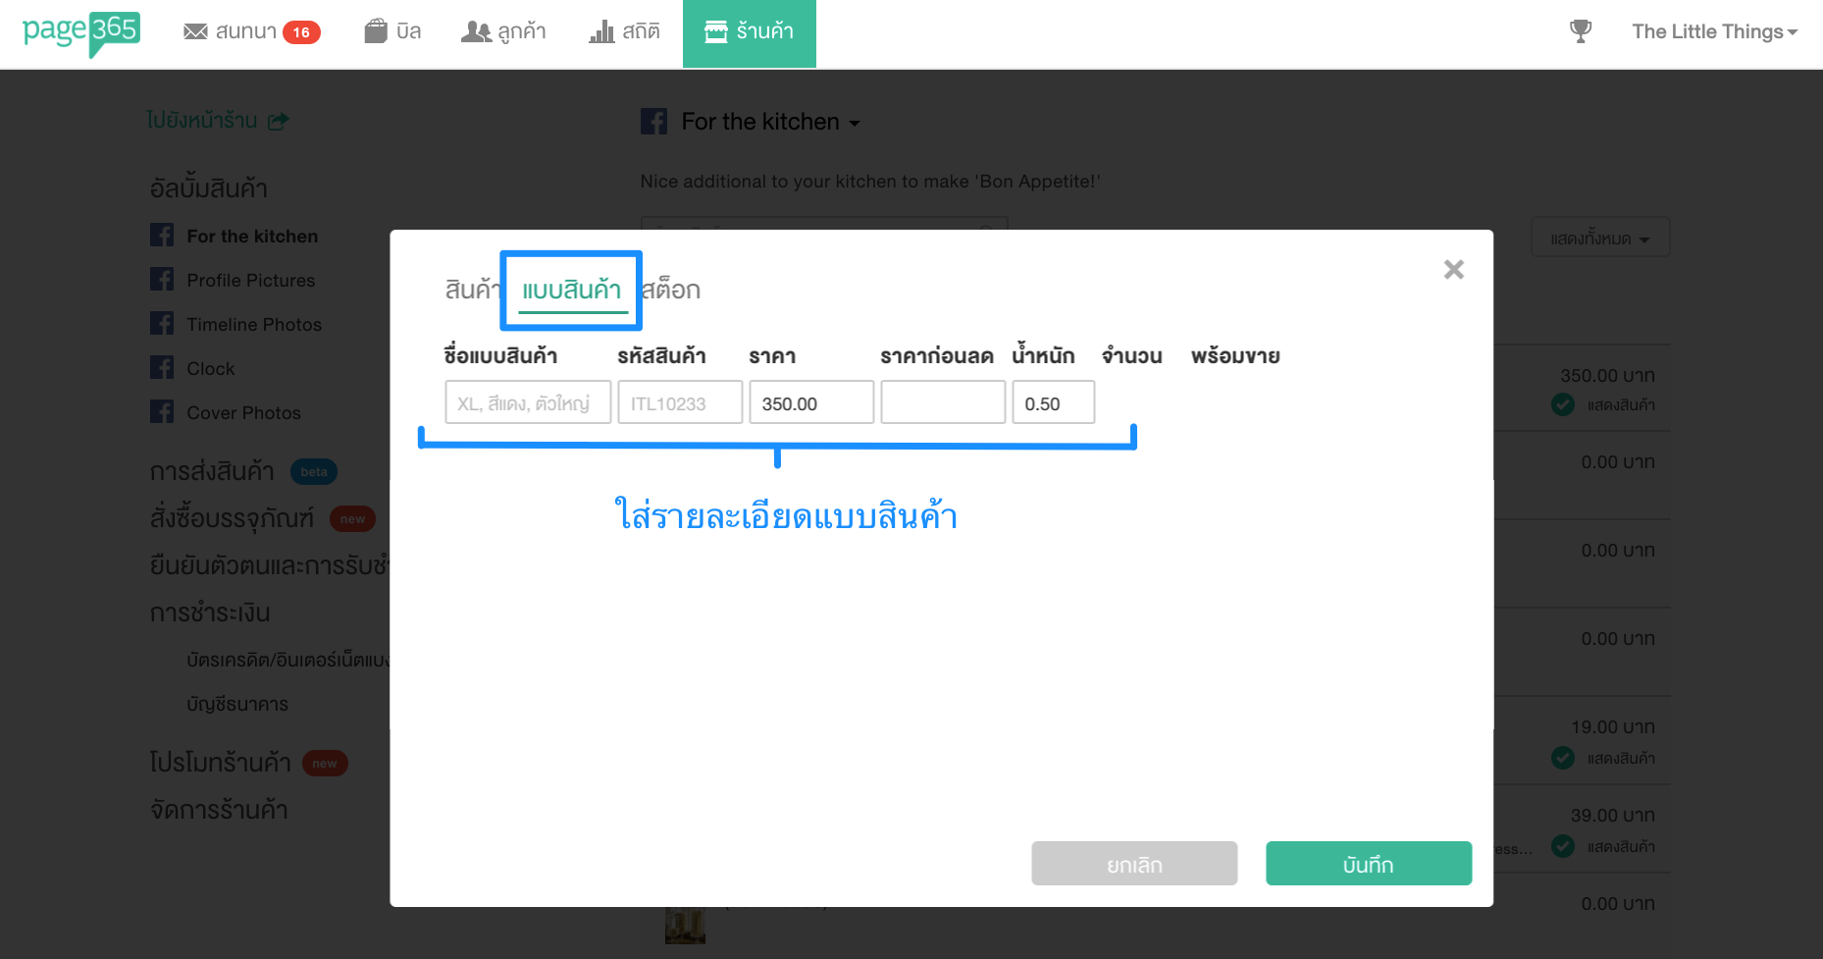The width and height of the screenshot is (1823, 959).
Task: Toggle แสดงสินค้า check for 19.00 บาท item
Action: click(1563, 758)
